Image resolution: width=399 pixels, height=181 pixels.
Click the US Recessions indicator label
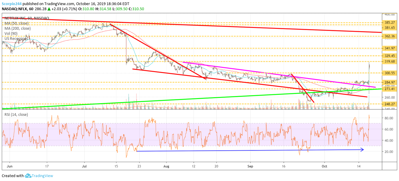(x=16, y=39)
